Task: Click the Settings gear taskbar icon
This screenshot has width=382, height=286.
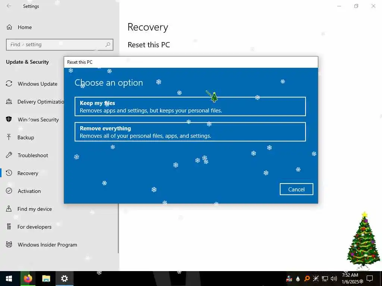Action: pyautogui.click(x=64, y=279)
